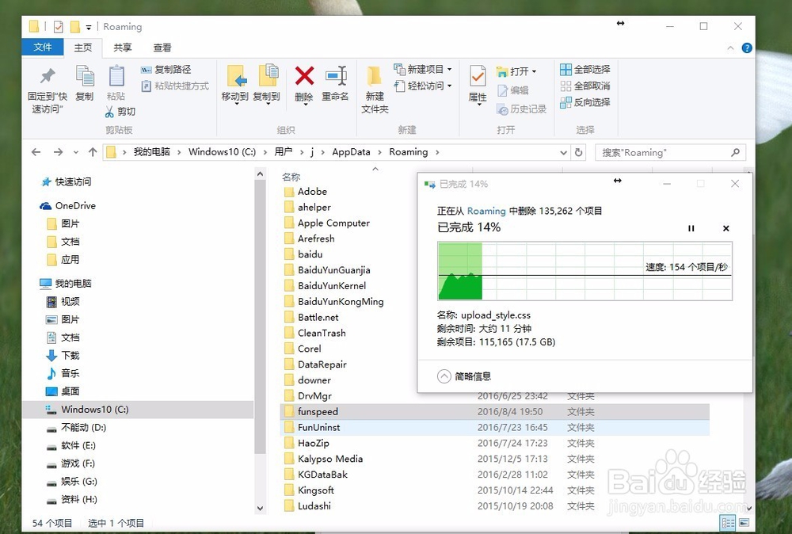Click 用户 breadcrumb in address bar
792x534 pixels.
tap(284, 152)
